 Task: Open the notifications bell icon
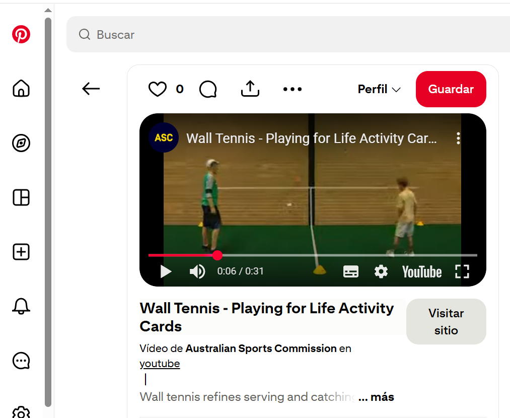click(x=21, y=306)
